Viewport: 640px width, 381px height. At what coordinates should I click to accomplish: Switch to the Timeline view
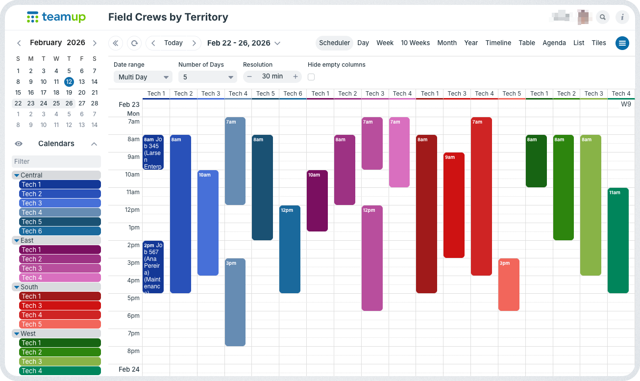pyautogui.click(x=498, y=43)
